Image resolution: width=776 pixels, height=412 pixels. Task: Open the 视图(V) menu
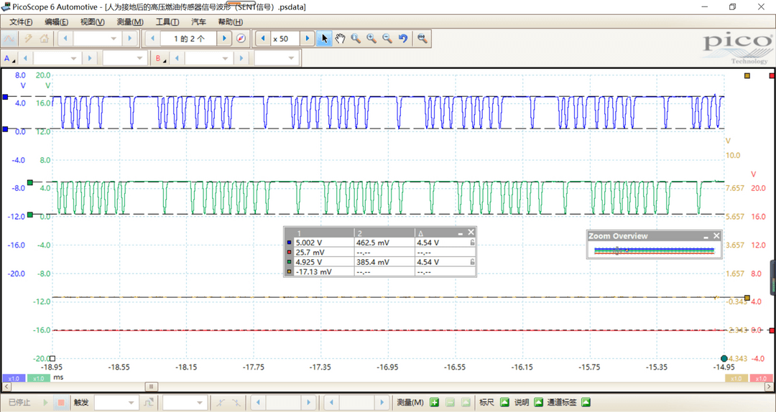(93, 22)
